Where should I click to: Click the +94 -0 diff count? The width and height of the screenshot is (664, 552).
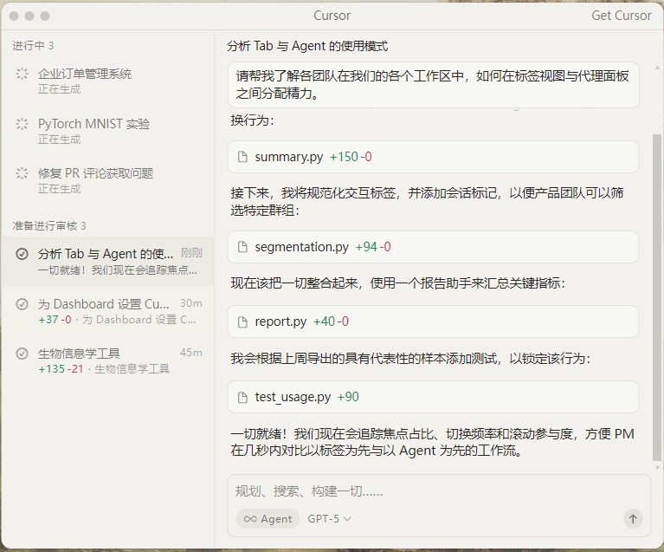point(373,247)
